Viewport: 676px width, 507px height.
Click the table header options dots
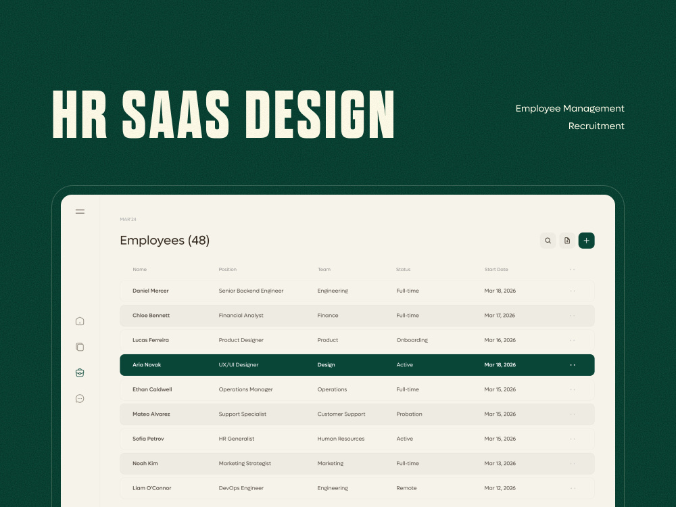(572, 270)
